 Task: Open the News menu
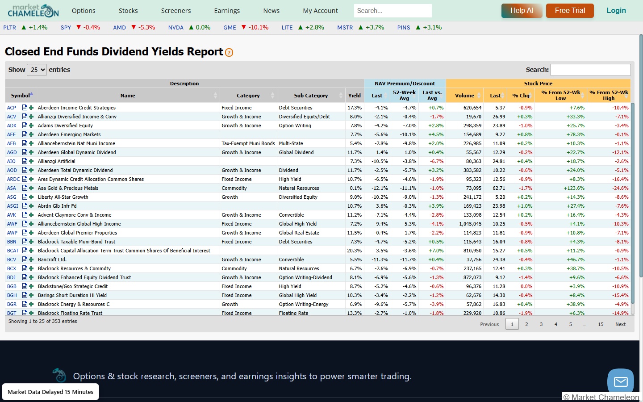point(271,11)
